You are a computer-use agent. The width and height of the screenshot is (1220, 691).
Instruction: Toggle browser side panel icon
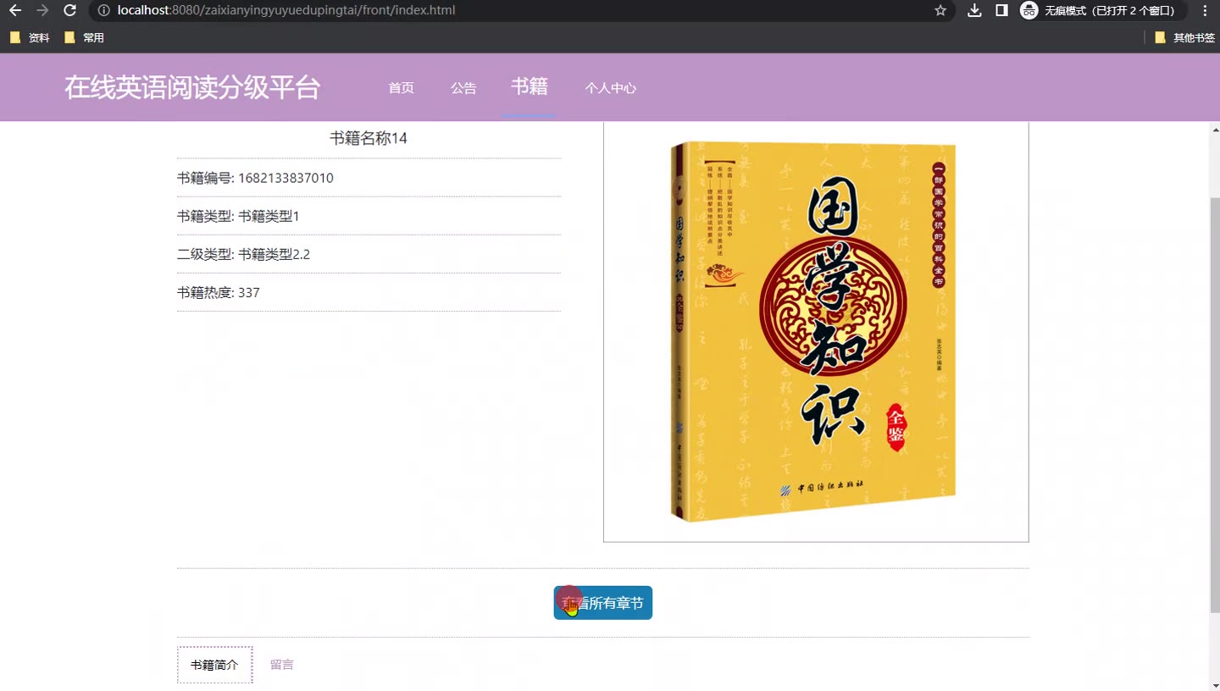(1001, 10)
